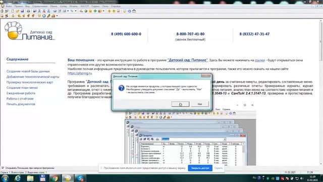
Task: Open 'Создание новой базы данных' link
Action: click(28, 71)
